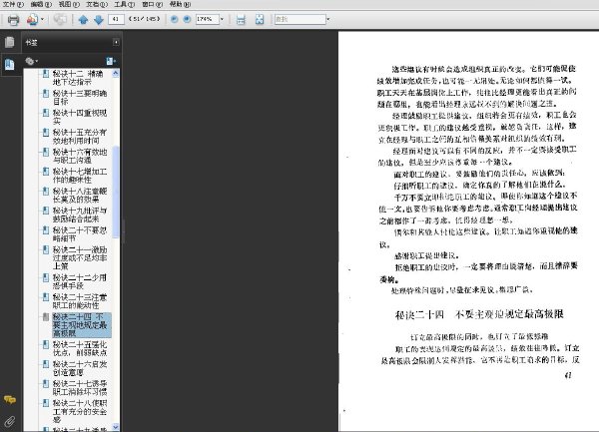Click page number 41 at page bottom
The image size is (599, 432).
coord(568,375)
